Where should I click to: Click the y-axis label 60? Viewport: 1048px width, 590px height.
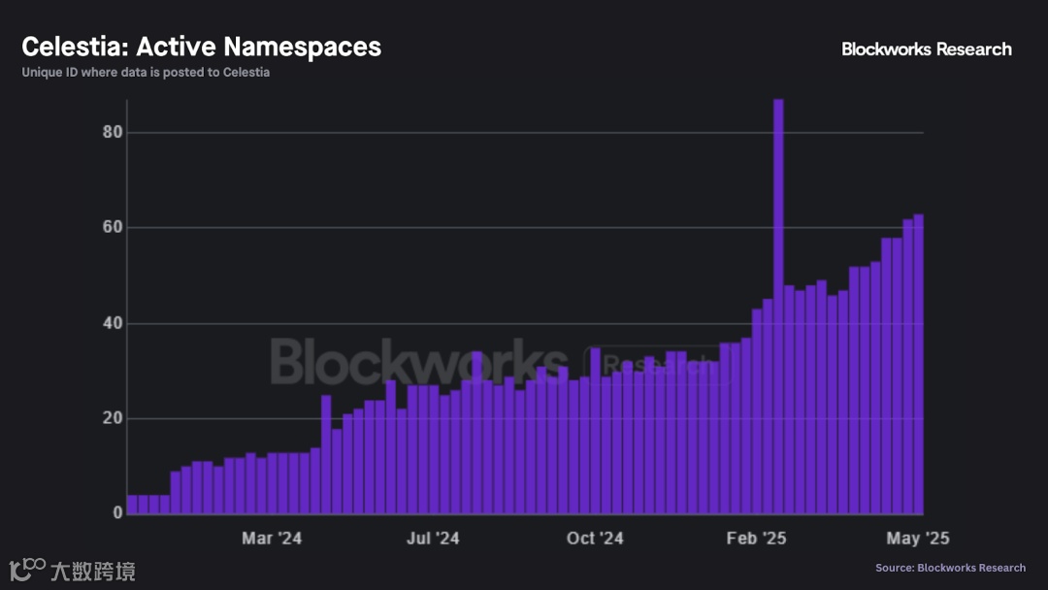point(113,227)
